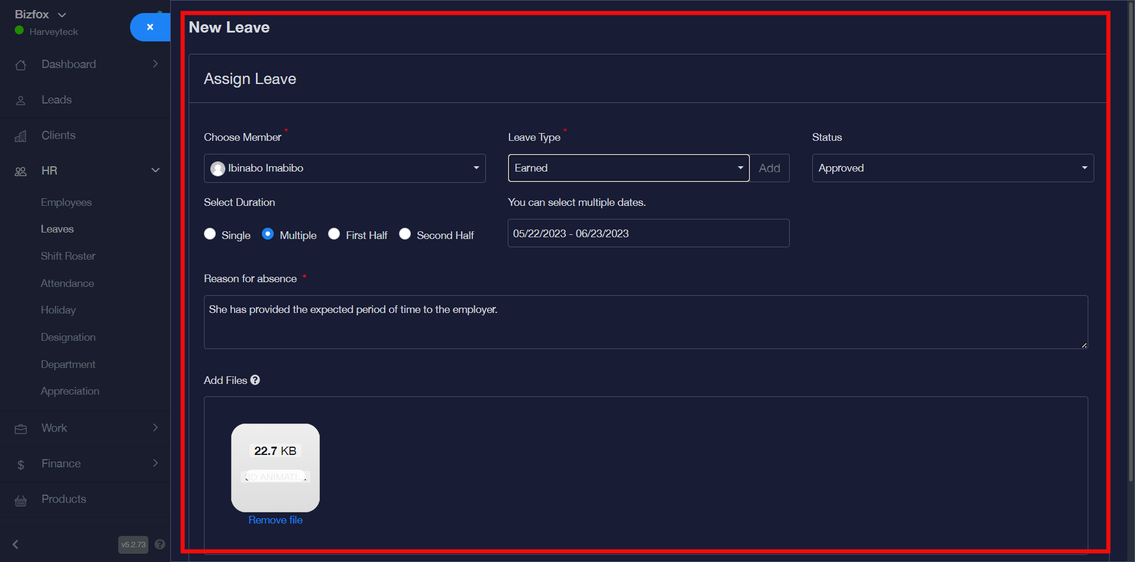Open the Choose Member dropdown
Viewport: 1135px width, 562px height.
coord(345,169)
